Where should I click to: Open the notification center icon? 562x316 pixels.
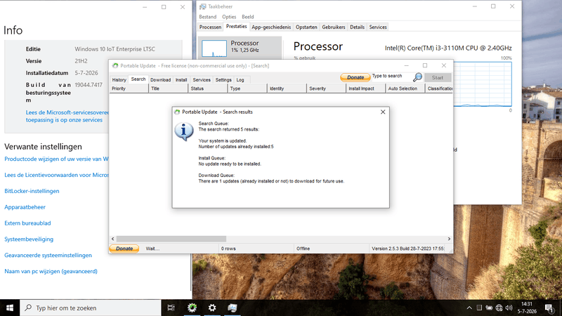coord(549,308)
